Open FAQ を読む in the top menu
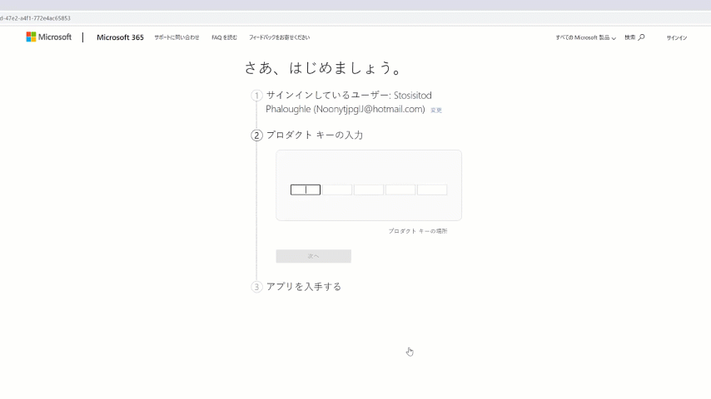The image size is (711, 399). pyautogui.click(x=224, y=37)
